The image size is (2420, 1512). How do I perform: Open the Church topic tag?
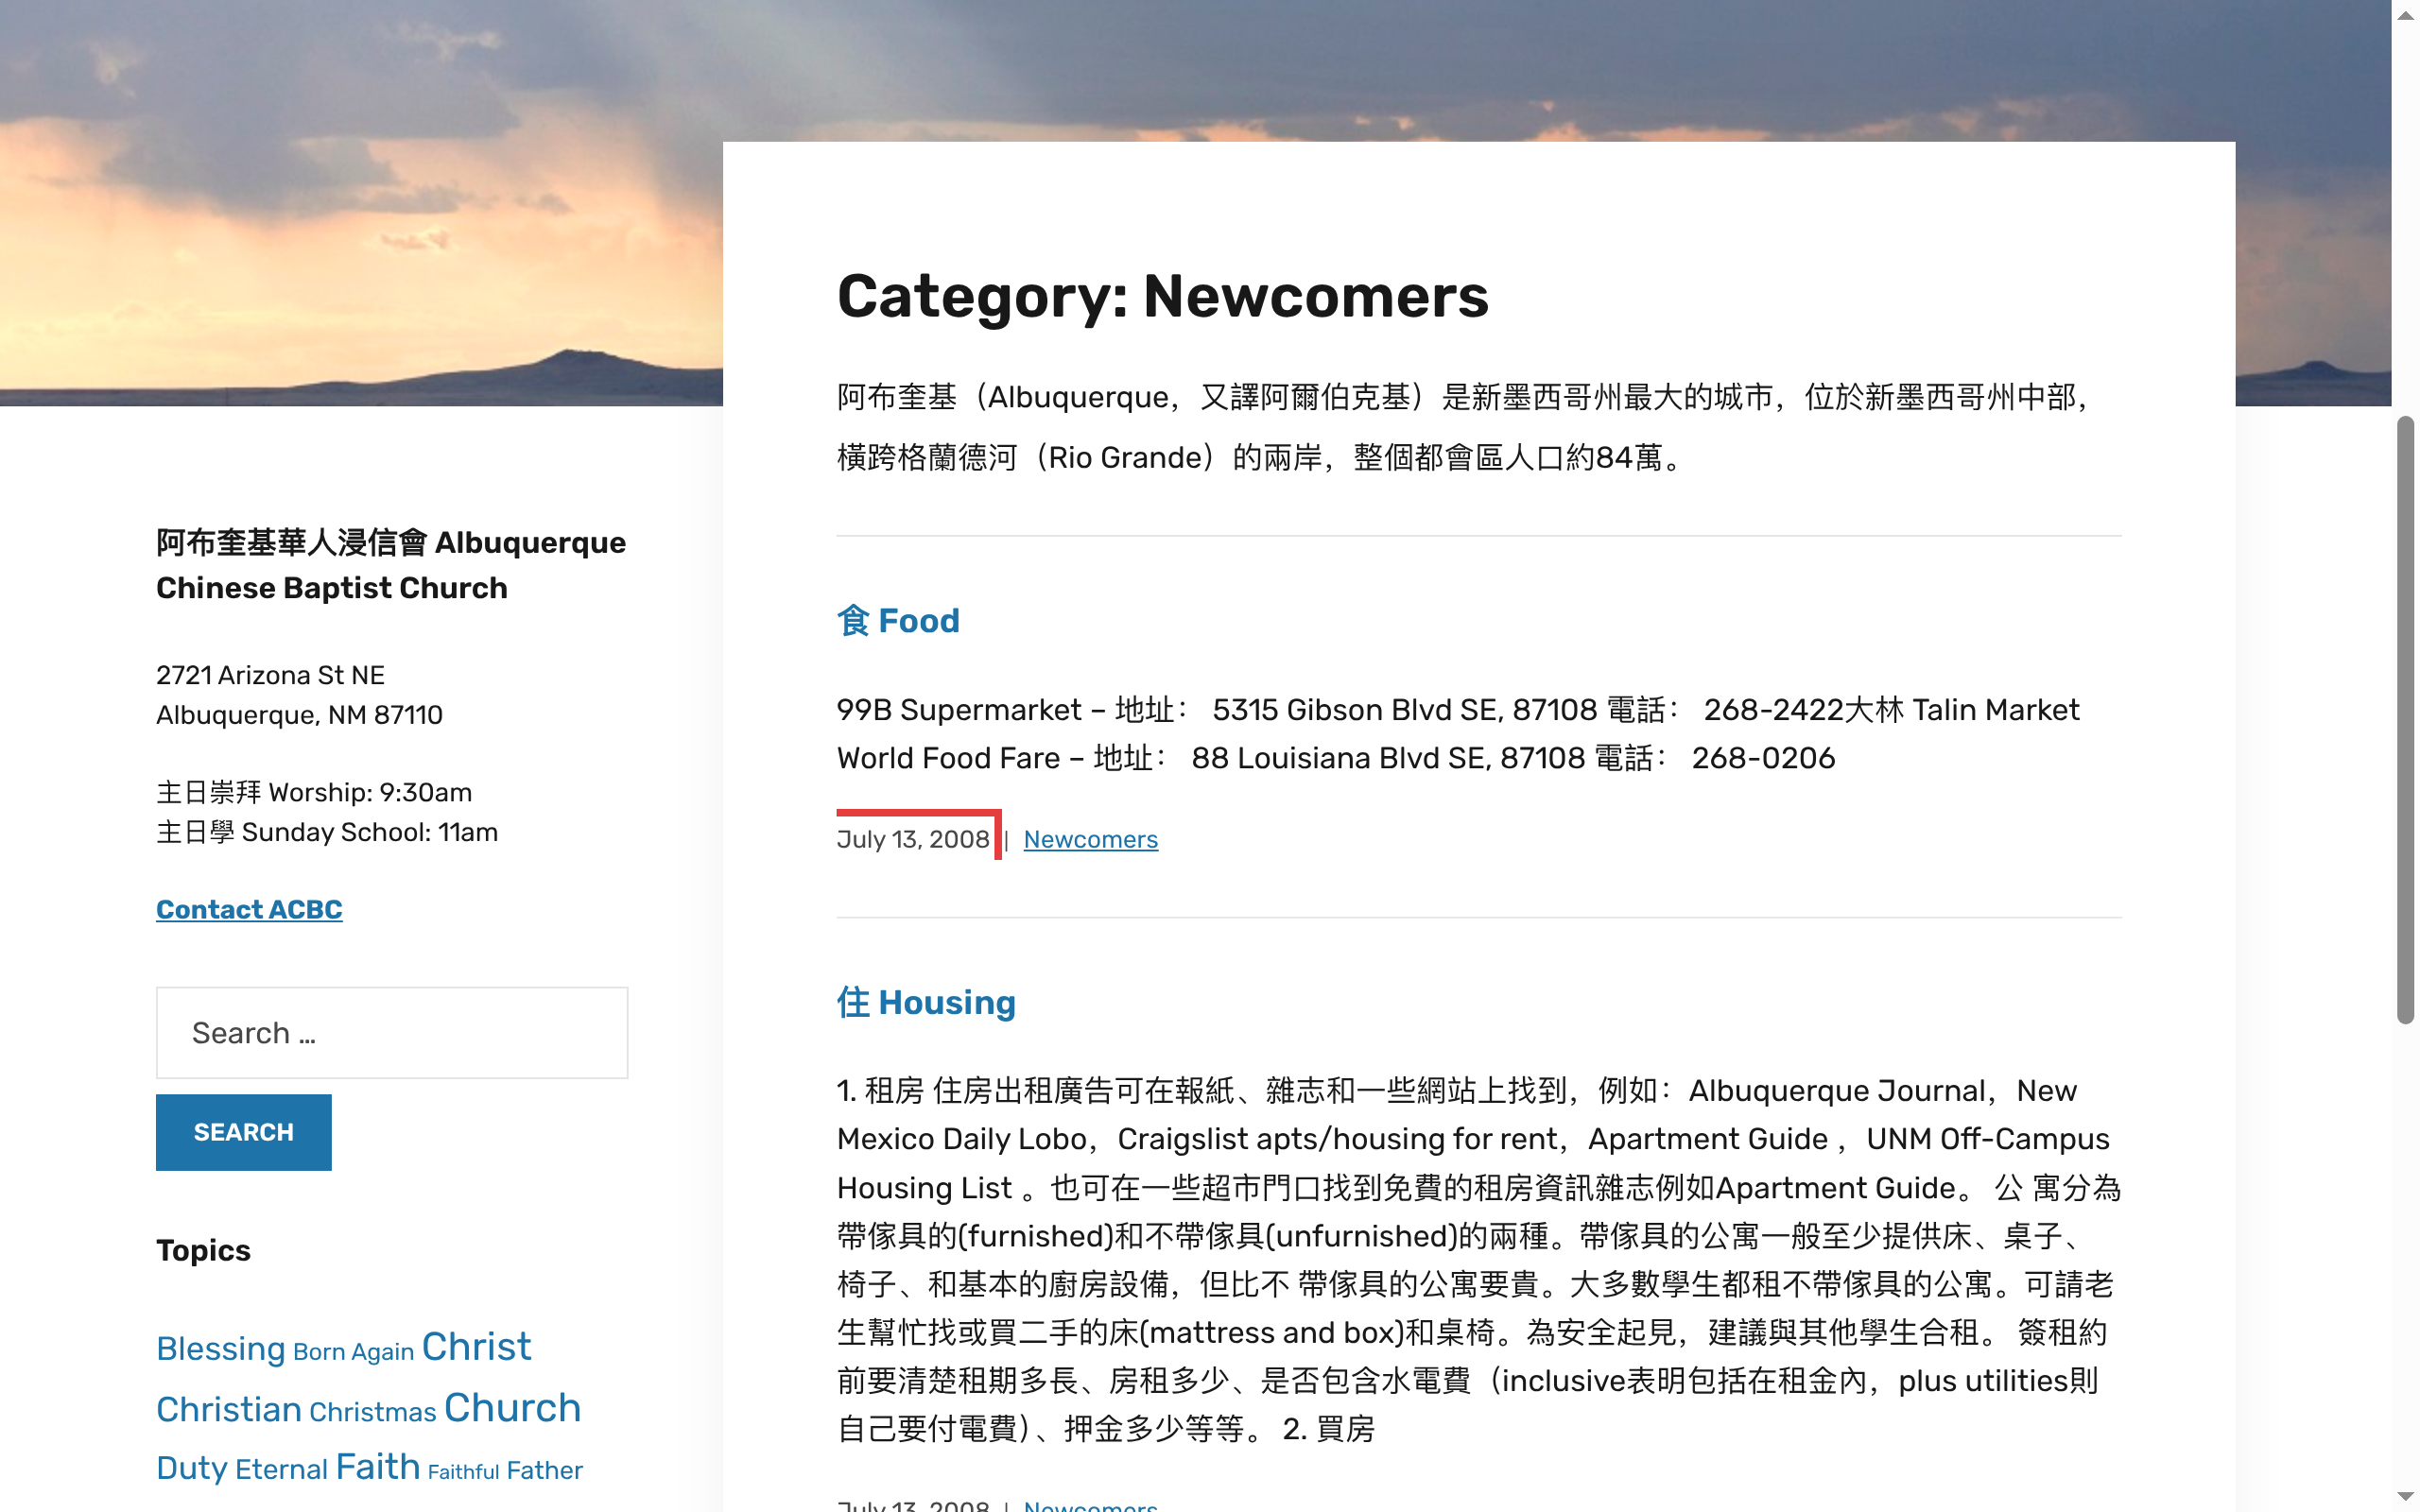[x=512, y=1408]
